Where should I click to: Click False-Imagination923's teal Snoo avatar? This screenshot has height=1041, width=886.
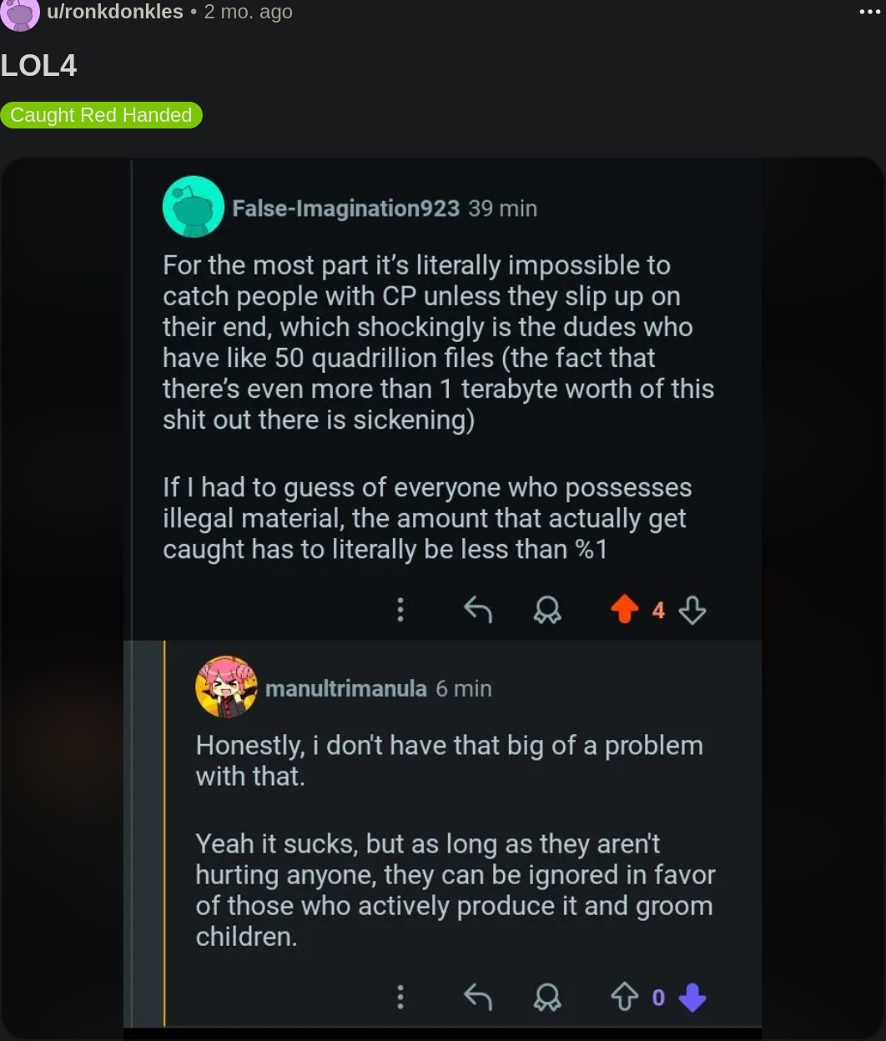(194, 207)
